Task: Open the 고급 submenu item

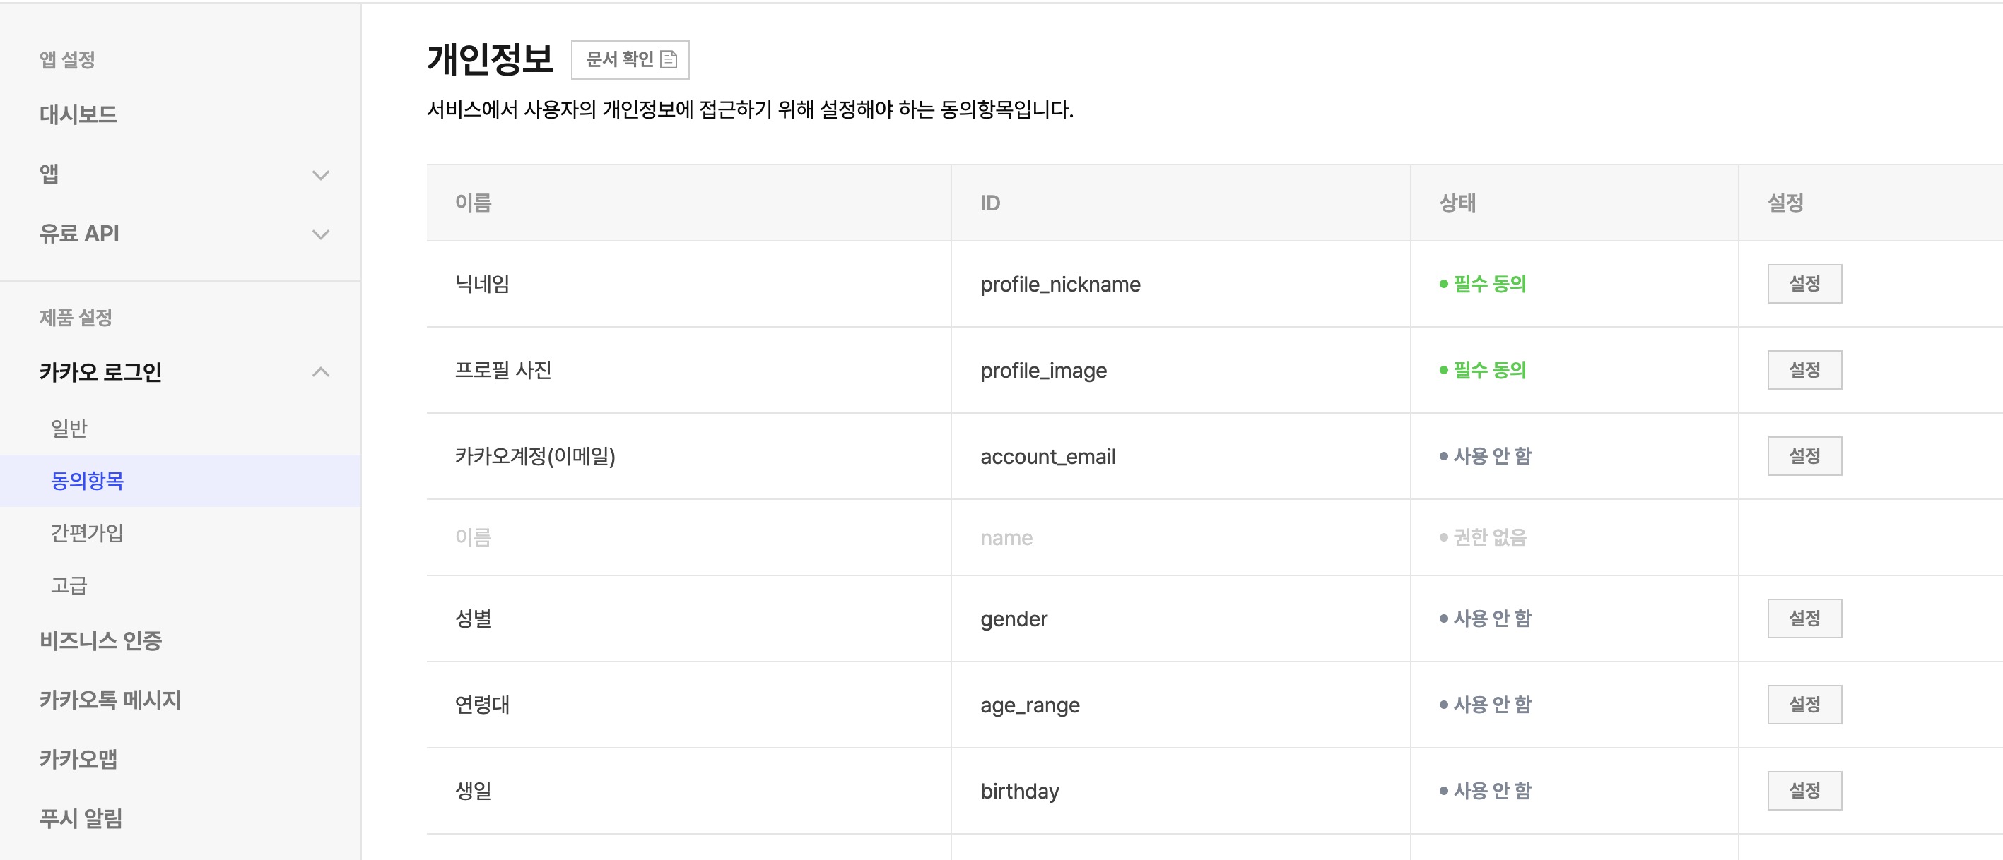Action: 69,585
